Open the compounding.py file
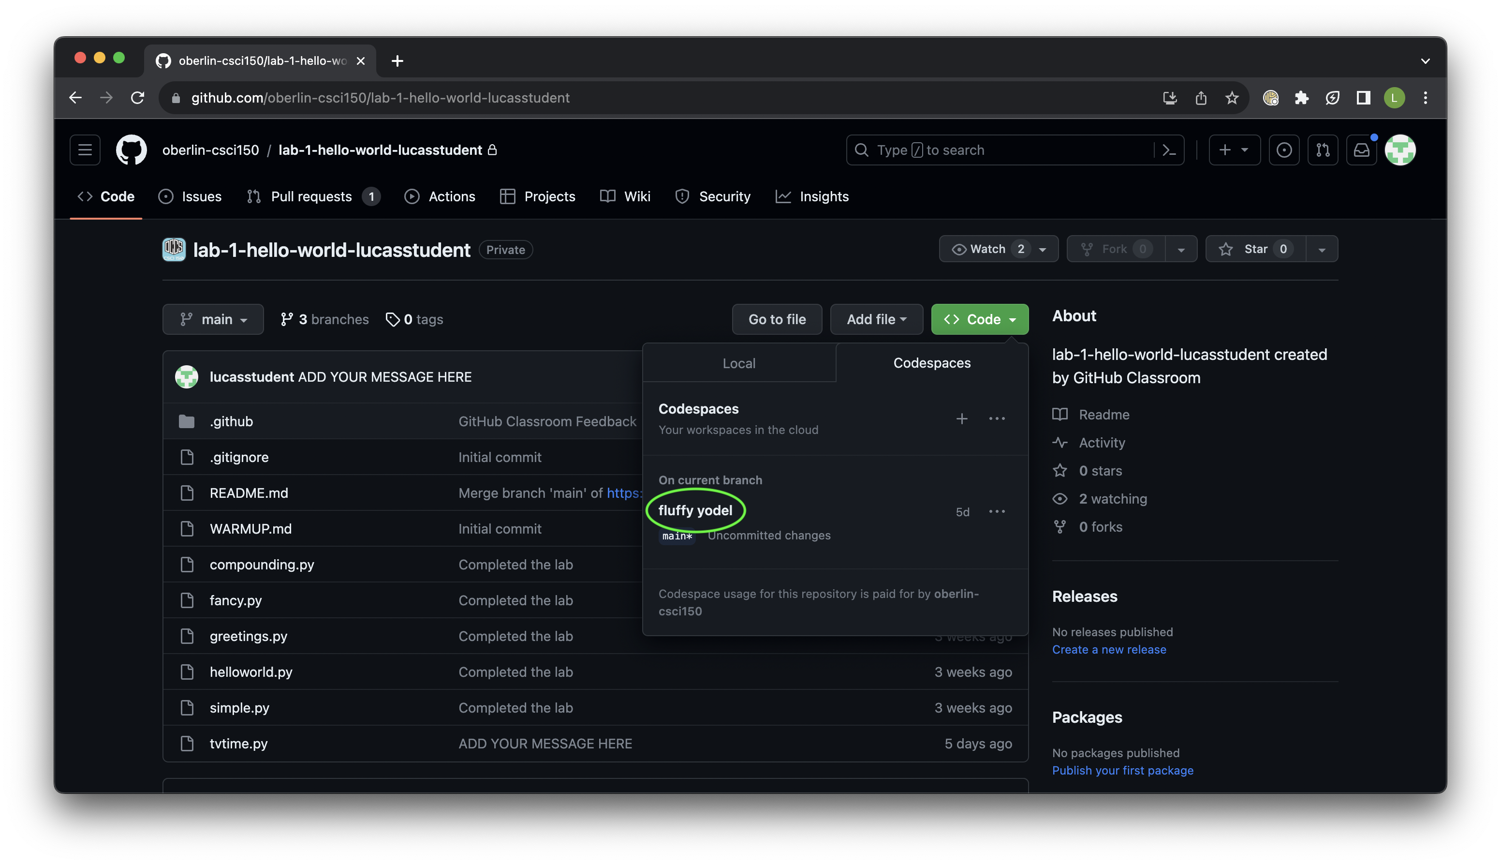The height and width of the screenshot is (865, 1501). 262,565
